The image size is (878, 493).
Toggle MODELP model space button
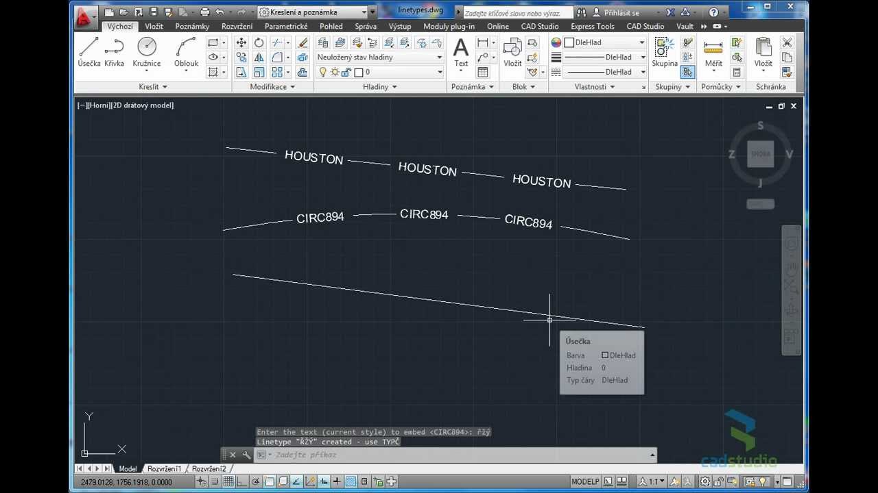click(x=585, y=481)
